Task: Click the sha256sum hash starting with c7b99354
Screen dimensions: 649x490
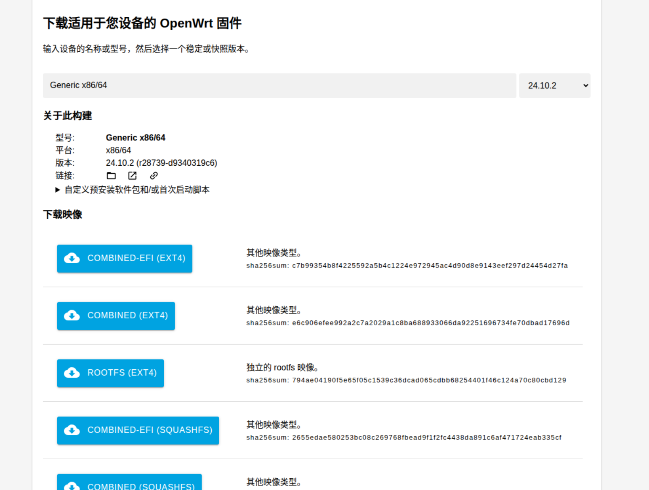Action: tap(429, 266)
